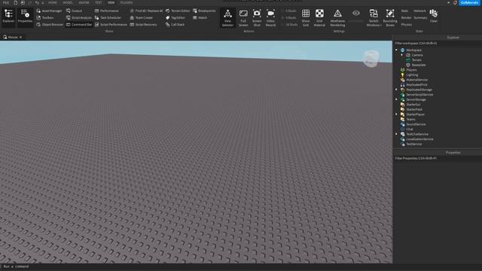Show Network stats
This screenshot has height=271, width=482.
click(420, 11)
